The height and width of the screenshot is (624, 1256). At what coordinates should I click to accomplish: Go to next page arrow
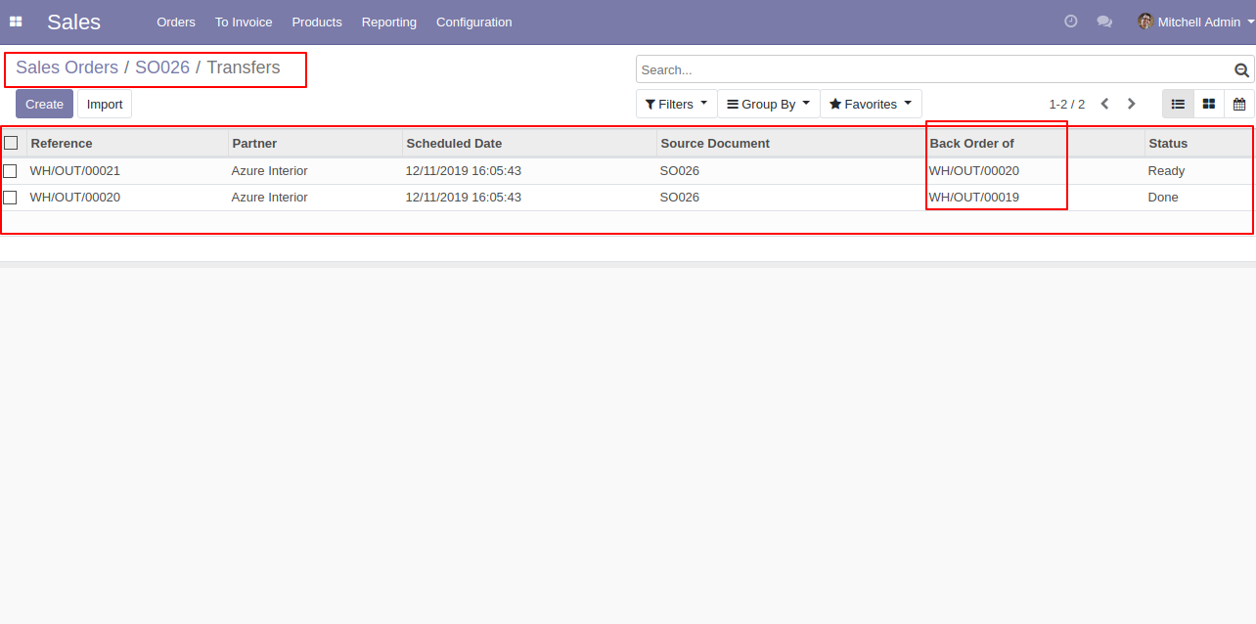point(1132,104)
